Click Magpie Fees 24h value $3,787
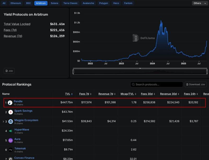 [194, 121]
